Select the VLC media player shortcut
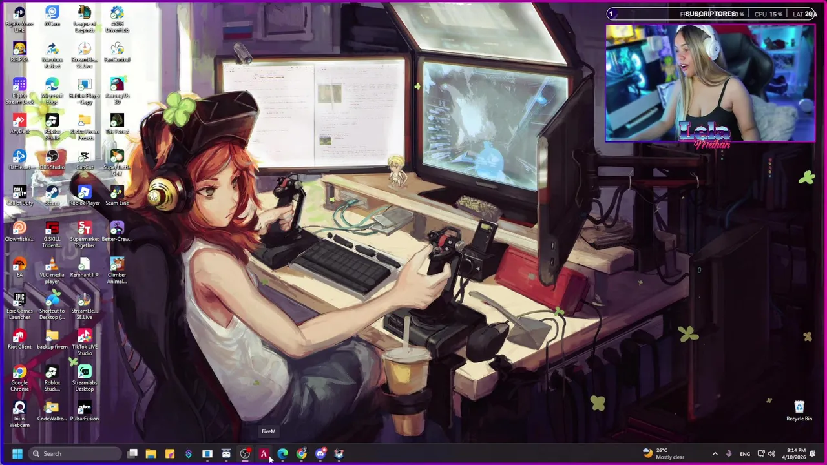The height and width of the screenshot is (465, 827). click(52, 271)
